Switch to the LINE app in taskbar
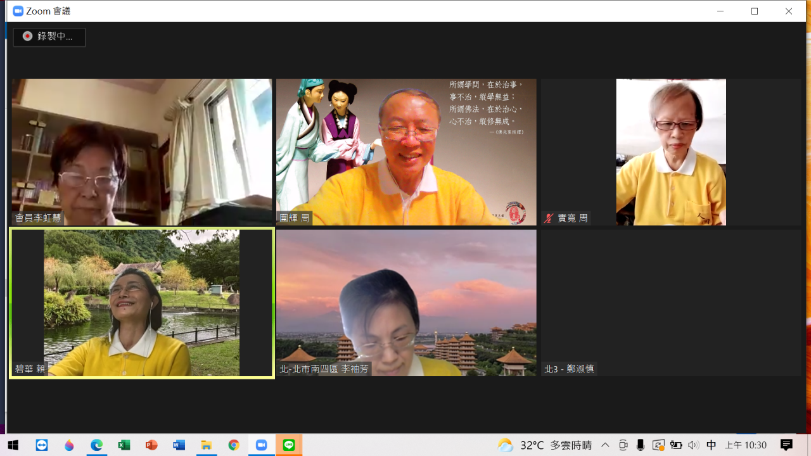The image size is (811, 456). coord(289,445)
